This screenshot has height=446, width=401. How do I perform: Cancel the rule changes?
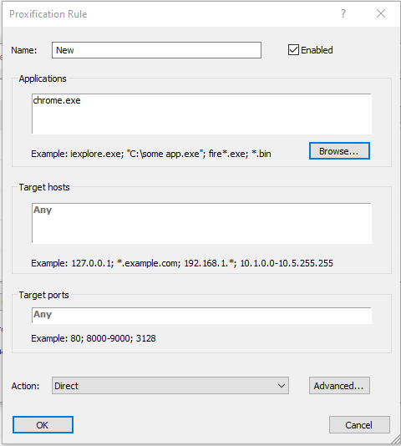click(x=359, y=425)
